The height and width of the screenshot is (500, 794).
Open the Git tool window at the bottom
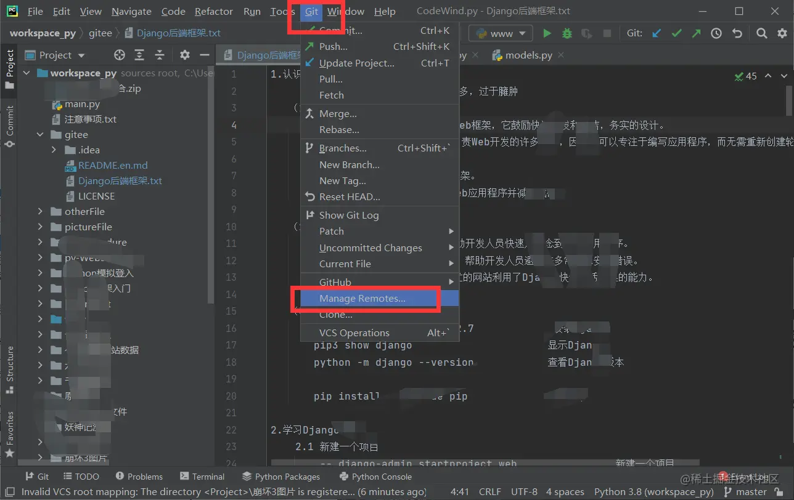pos(36,477)
